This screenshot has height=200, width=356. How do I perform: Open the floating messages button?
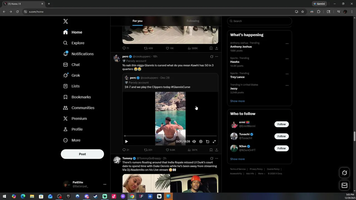344,185
